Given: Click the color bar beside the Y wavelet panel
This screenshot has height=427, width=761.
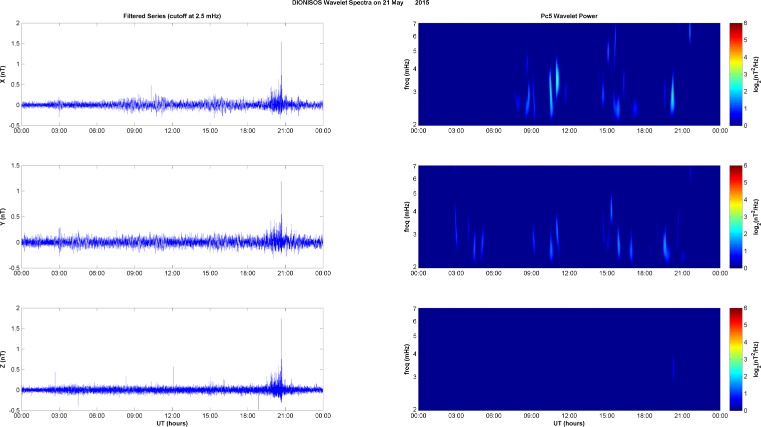Looking at the screenshot, I should pos(735,217).
